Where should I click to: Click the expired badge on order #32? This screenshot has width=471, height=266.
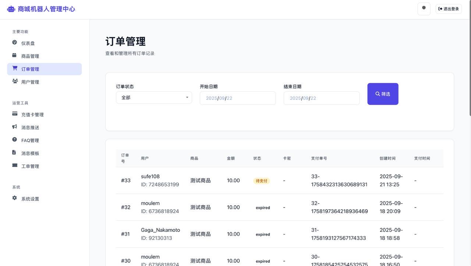(262, 208)
